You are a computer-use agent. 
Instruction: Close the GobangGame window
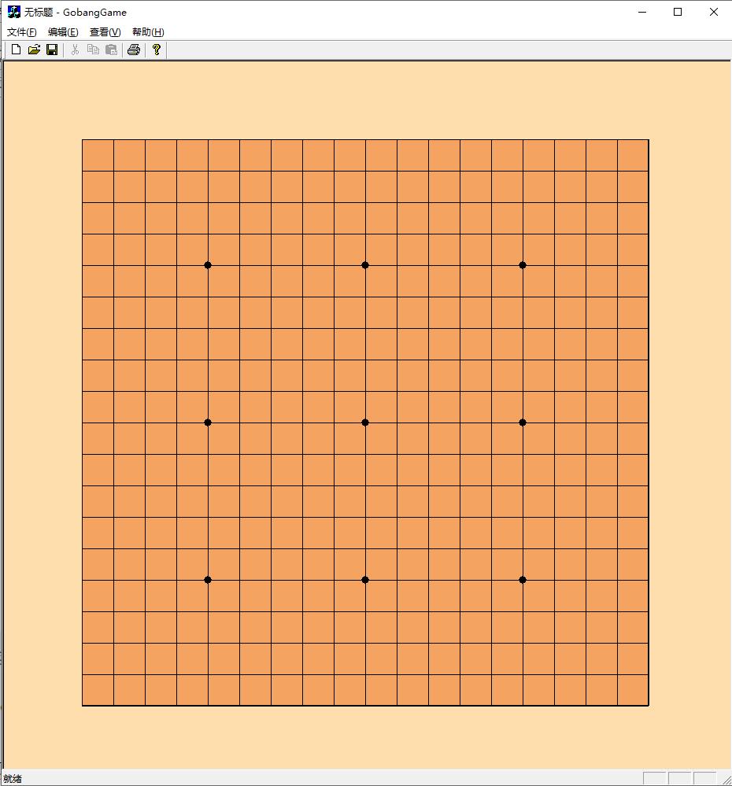tap(713, 12)
